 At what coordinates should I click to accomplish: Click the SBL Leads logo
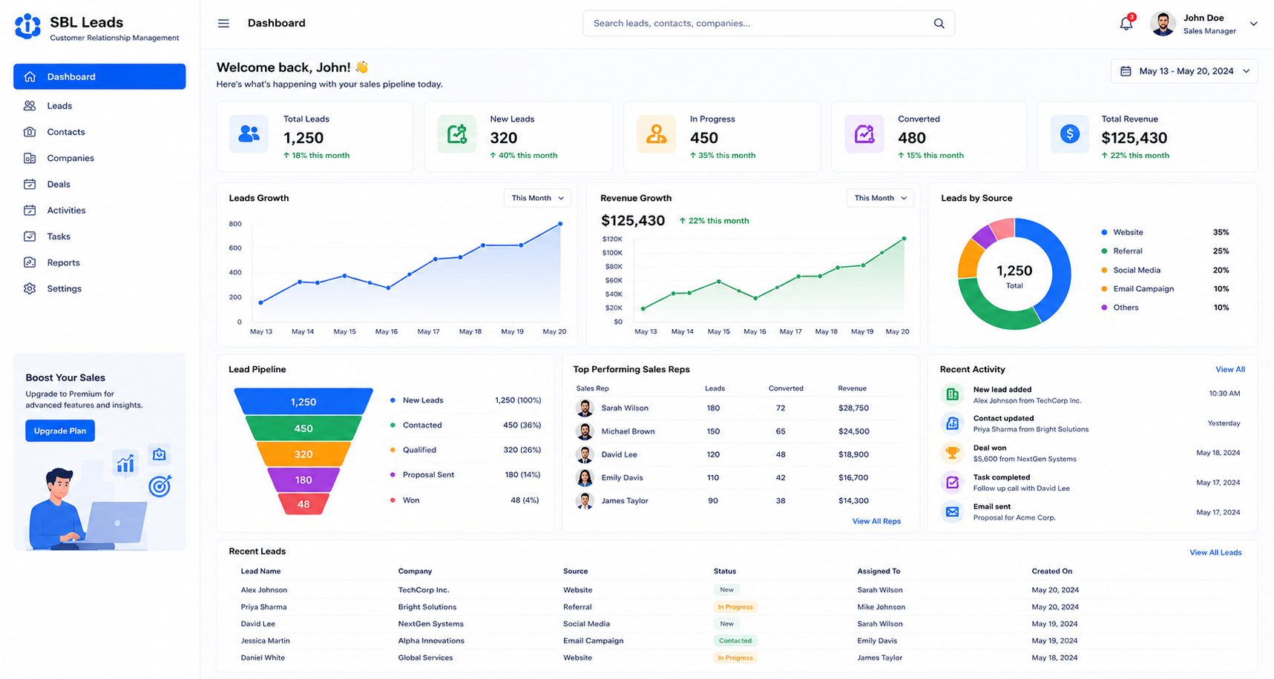tap(27, 26)
